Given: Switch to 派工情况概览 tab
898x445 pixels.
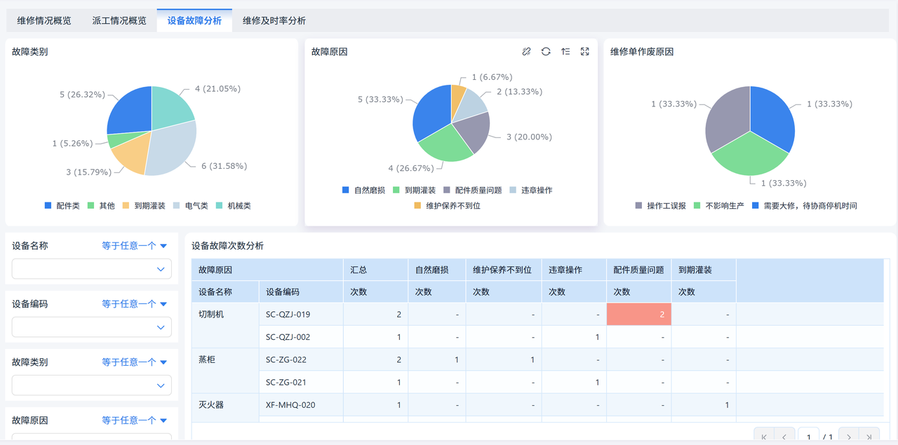Looking at the screenshot, I should (119, 20).
